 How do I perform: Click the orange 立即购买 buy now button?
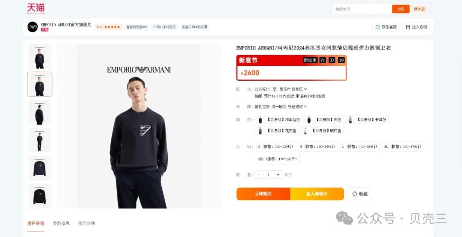point(263,194)
